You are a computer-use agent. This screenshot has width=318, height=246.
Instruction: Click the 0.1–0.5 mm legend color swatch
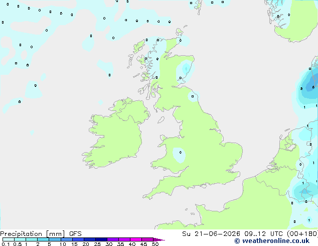pyautogui.click(x=9, y=239)
